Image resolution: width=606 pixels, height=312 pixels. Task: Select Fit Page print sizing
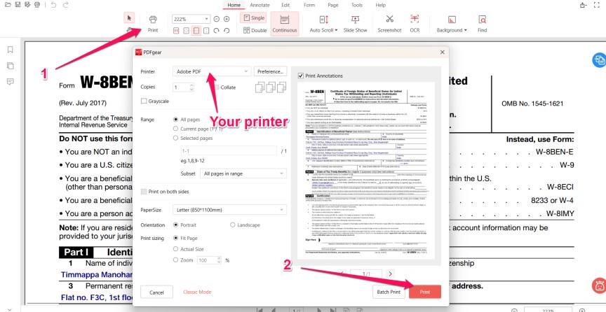click(176, 239)
